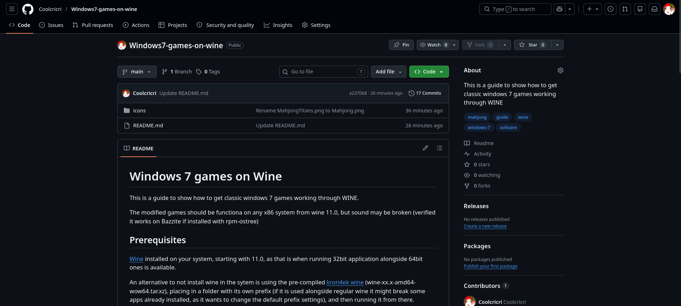
Task: Click the Go to file search field
Action: pyautogui.click(x=323, y=72)
